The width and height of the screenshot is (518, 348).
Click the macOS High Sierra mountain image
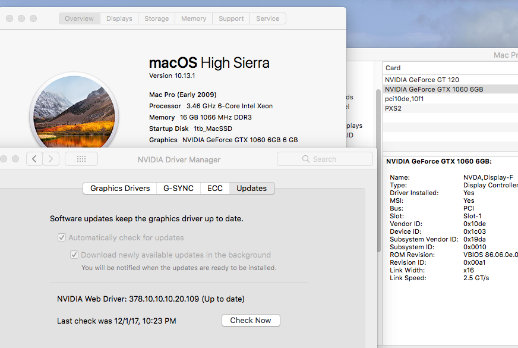(74, 111)
